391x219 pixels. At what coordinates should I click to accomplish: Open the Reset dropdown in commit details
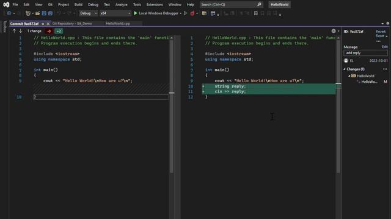point(381,36)
